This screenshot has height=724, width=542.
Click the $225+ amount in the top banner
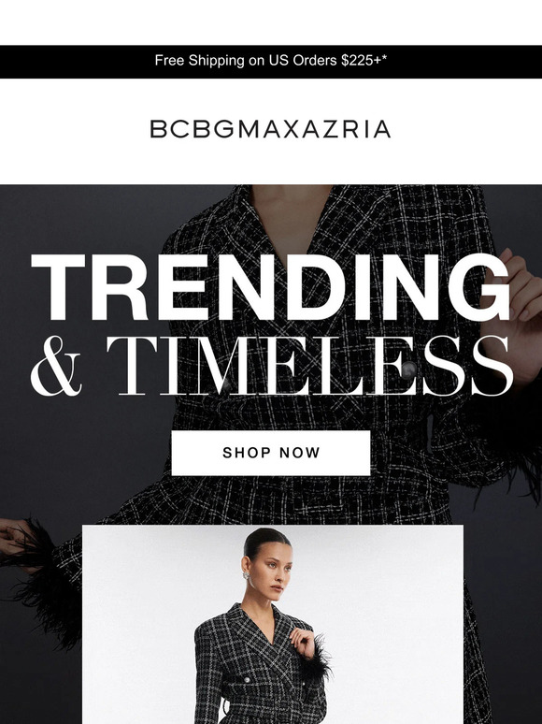tap(364, 61)
